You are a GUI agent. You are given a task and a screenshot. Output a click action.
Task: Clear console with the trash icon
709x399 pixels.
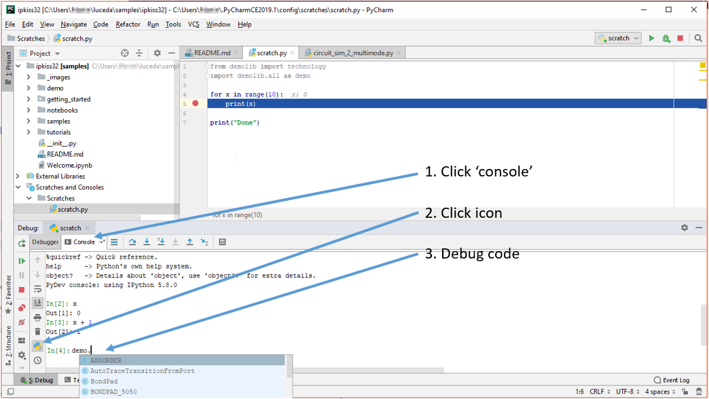[x=38, y=331]
